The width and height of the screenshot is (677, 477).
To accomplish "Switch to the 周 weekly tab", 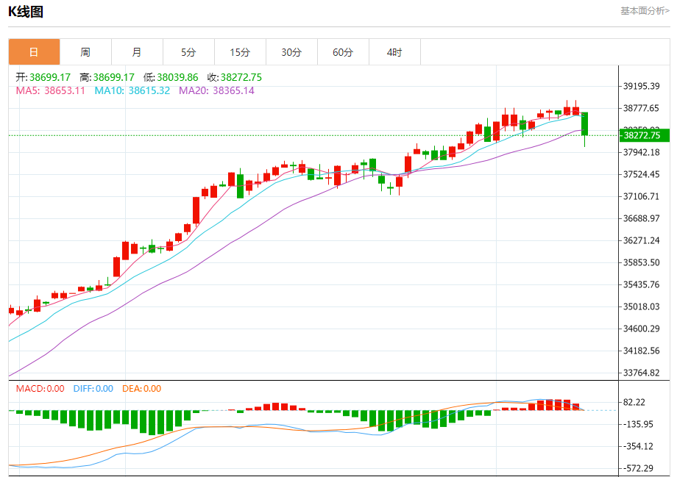I will pyautogui.click(x=85, y=52).
